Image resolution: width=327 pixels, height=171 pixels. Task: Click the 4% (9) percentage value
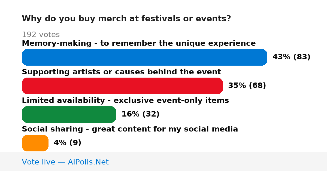(67, 143)
